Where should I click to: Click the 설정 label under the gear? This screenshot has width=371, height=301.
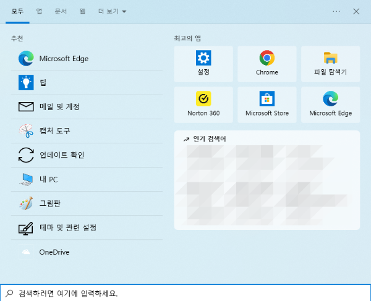203,72
